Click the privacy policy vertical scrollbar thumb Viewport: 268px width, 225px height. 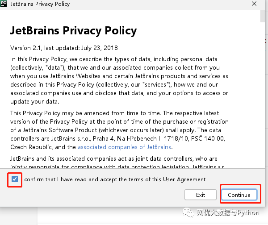[263, 16]
